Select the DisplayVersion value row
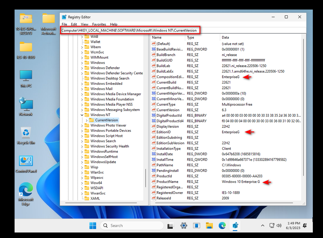 (226, 126)
